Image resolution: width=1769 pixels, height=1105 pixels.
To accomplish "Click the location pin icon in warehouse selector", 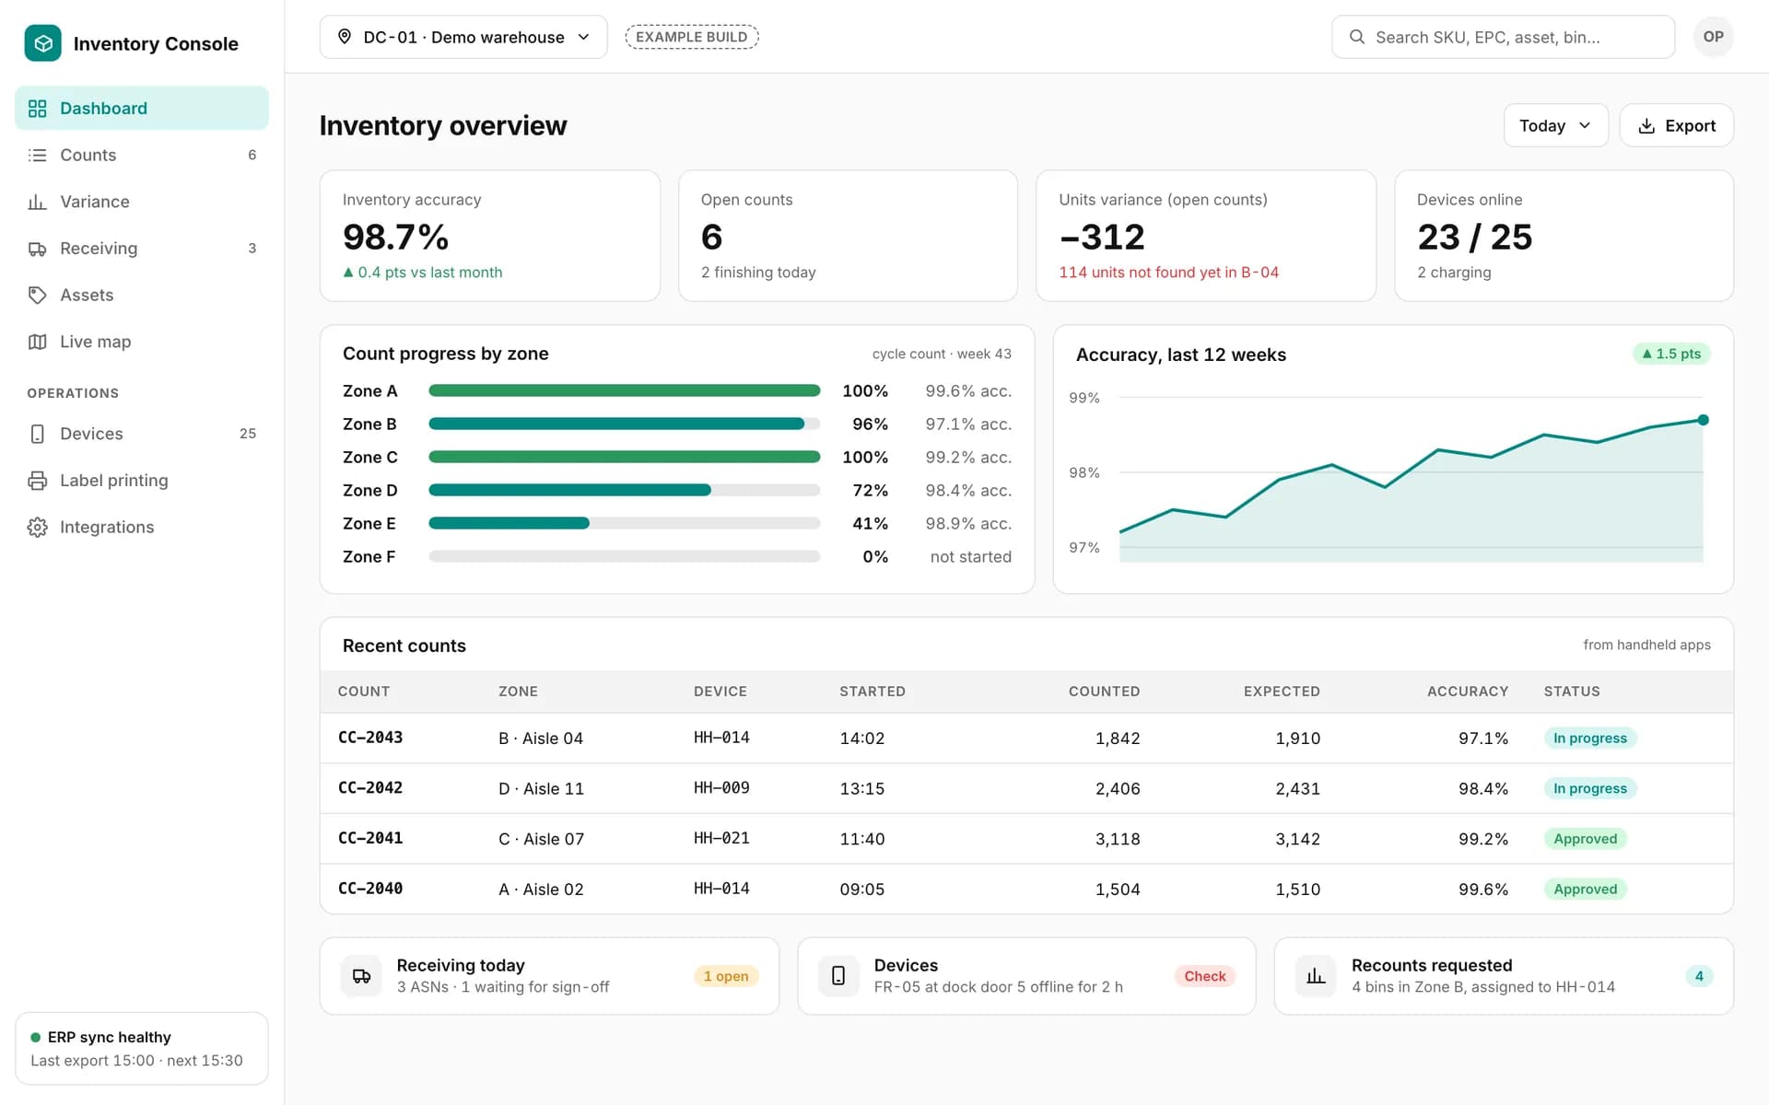I will point(345,37).
